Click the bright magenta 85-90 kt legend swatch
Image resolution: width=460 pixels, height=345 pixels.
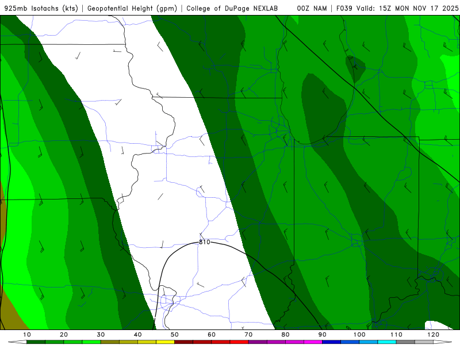tap(313, 342)
